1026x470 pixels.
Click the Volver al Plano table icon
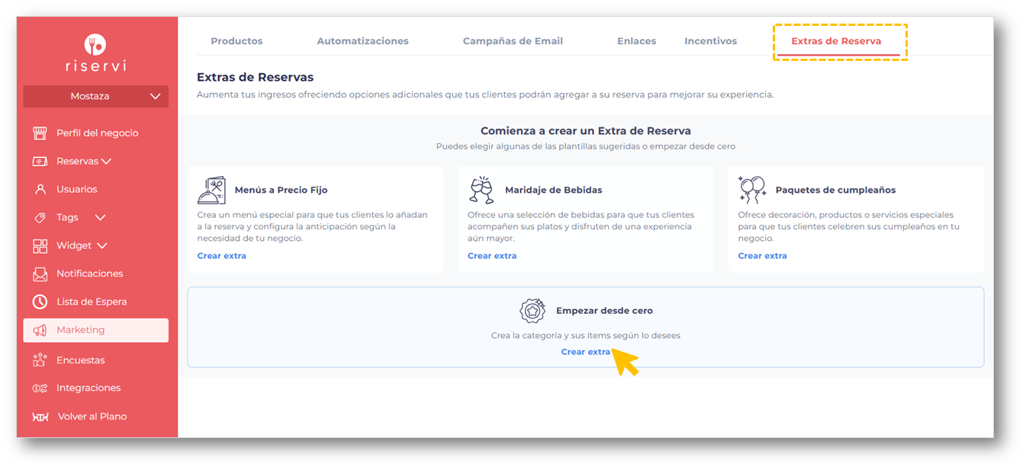40,417
